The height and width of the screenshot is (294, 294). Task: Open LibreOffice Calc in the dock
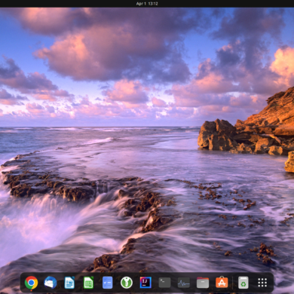pos(88,283)
